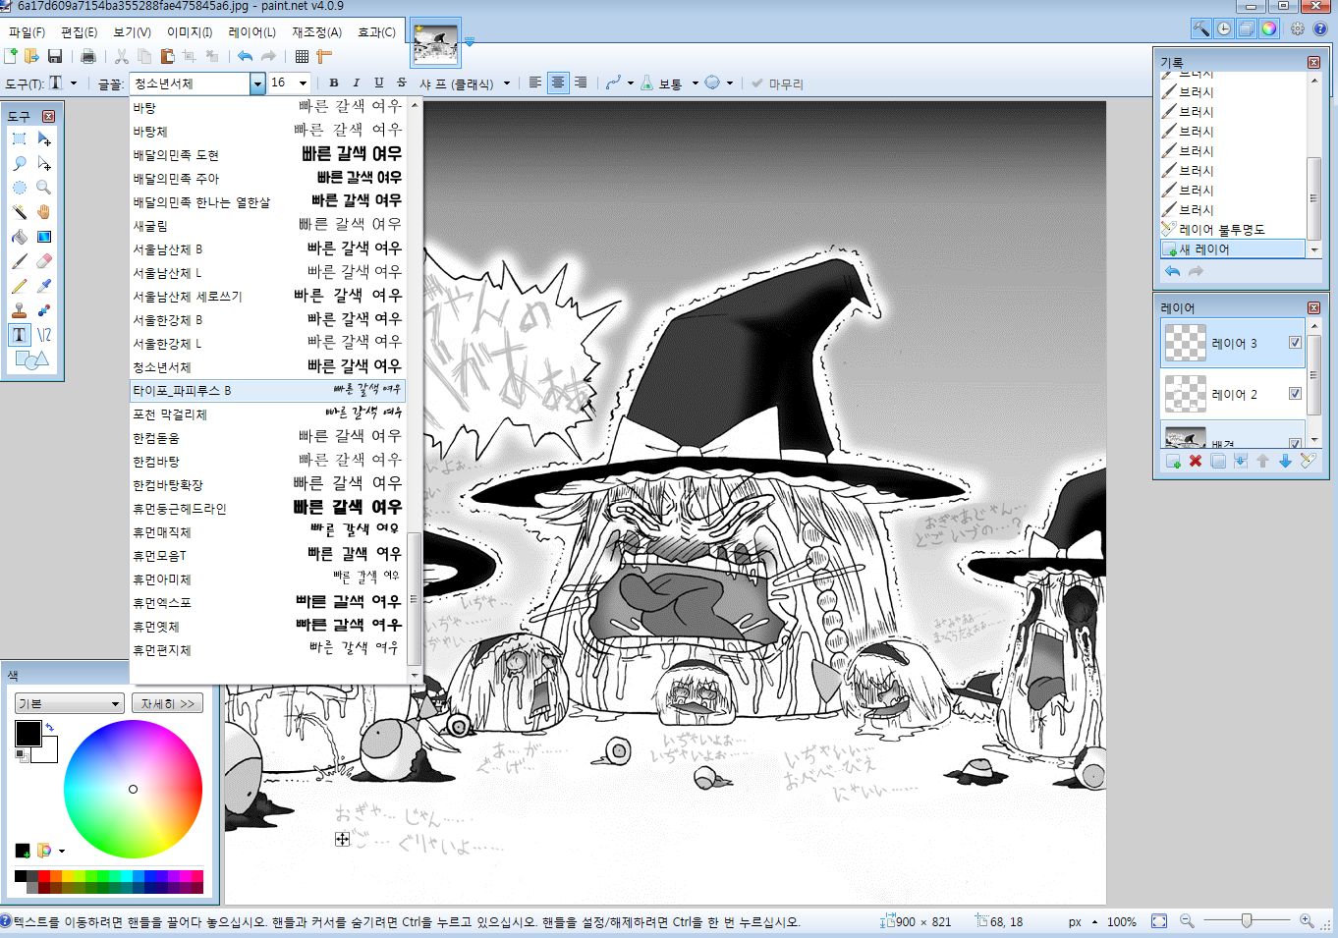Viewport: 1338px width, 938px height.
Task: Select the 새 레이어 history entry
Action: pos(1233,249)
